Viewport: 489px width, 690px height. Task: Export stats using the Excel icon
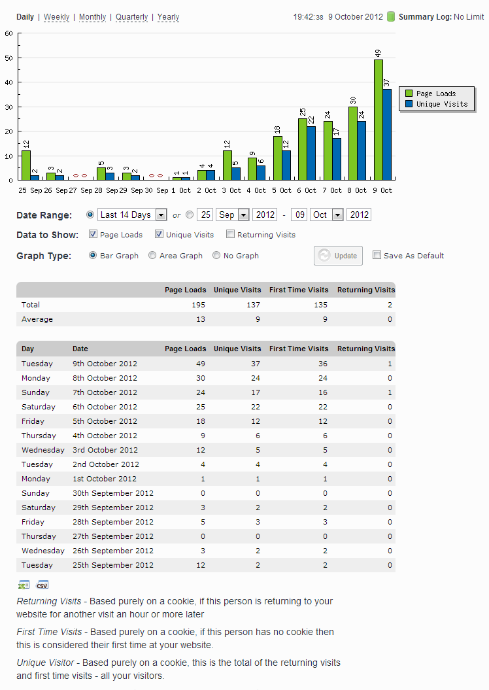[24, 585]
